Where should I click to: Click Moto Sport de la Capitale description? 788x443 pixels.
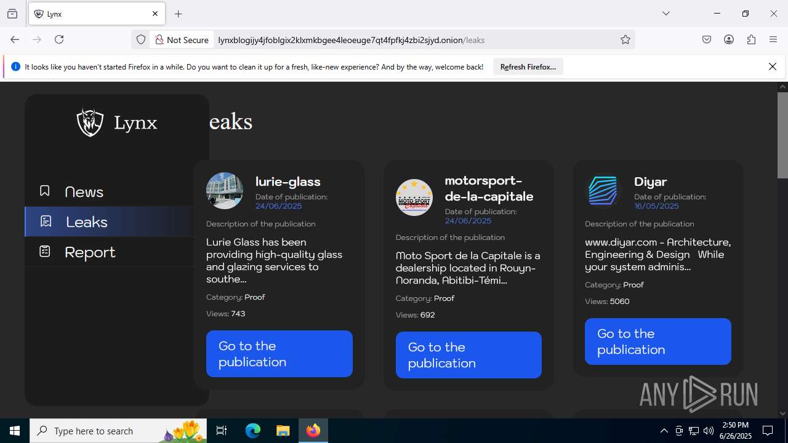468,268
